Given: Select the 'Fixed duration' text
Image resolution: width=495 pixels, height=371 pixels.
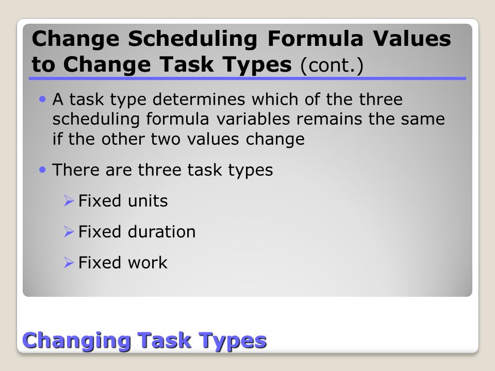Looking at the screenshot, I should (137, 231).
